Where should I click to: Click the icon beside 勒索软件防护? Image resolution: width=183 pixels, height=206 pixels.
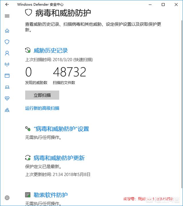pos(28,195)
